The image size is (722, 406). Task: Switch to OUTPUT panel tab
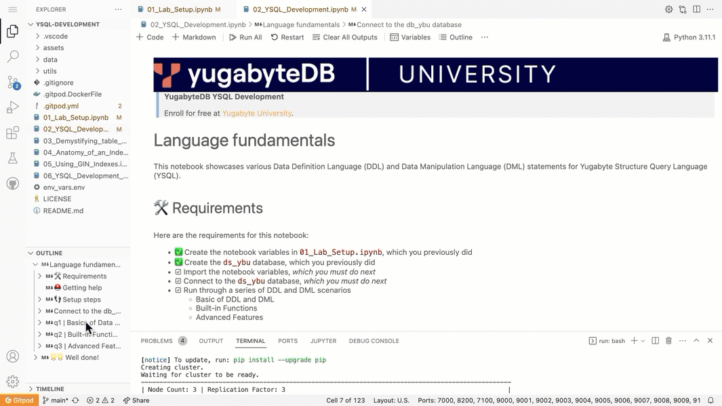pos(211,341)
